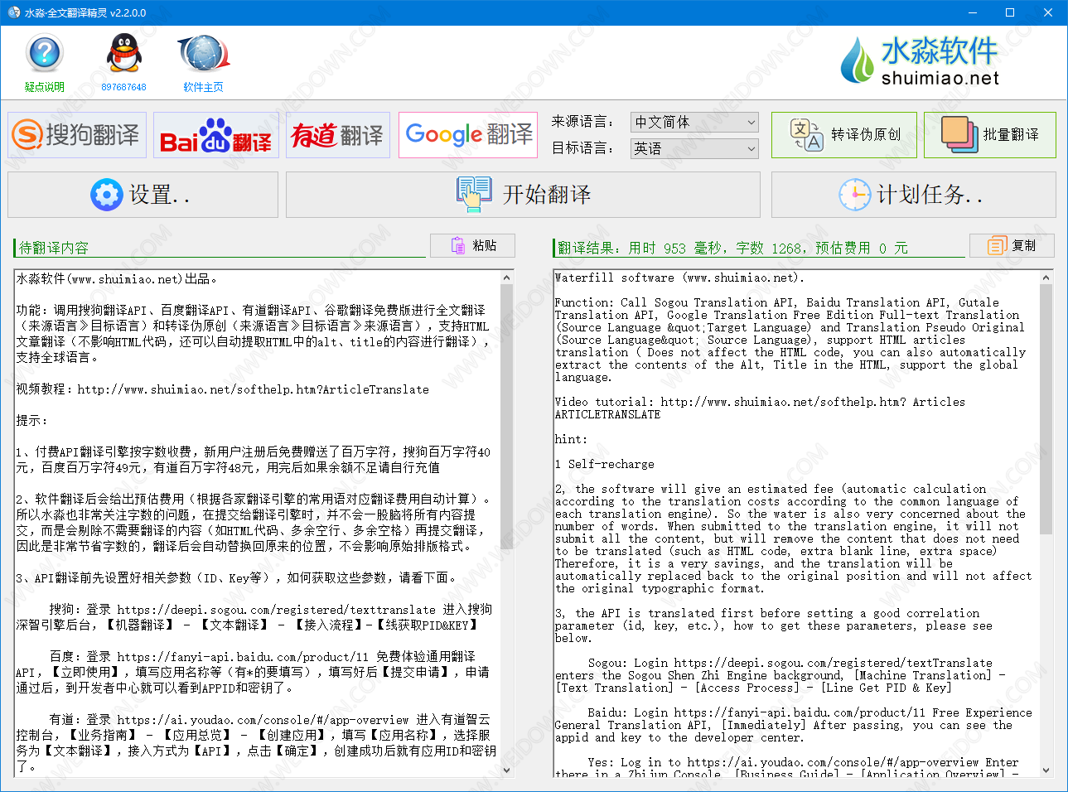Click source text scrollbar up arrow
The height and width of the screenshot is (792, 1068).
tap(507, 278)
